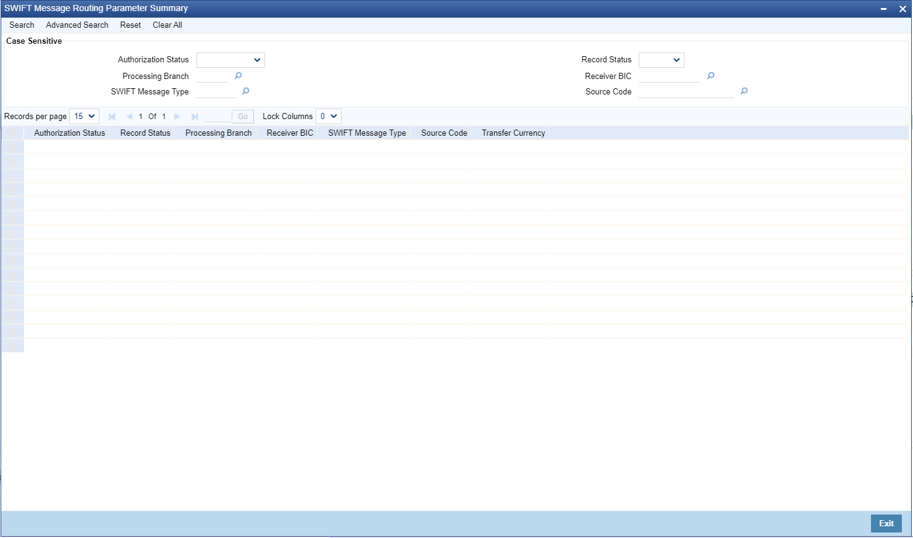Minimize the Routing Parameter Summary window
Screen dimensions: 913x538
(x=884, y=9)
